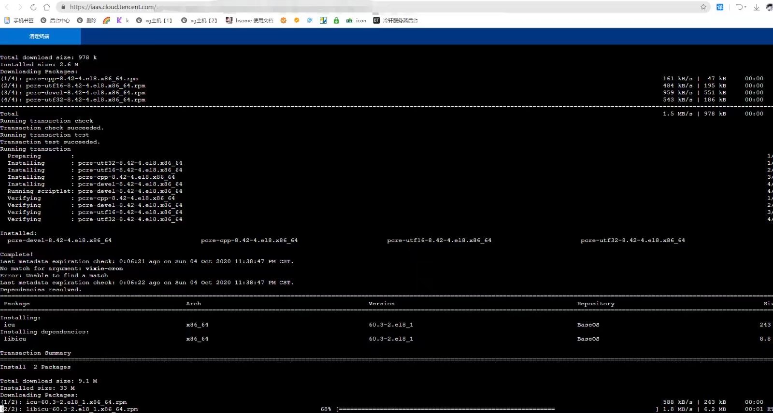Click the user profile avatar

pos(769,7)
